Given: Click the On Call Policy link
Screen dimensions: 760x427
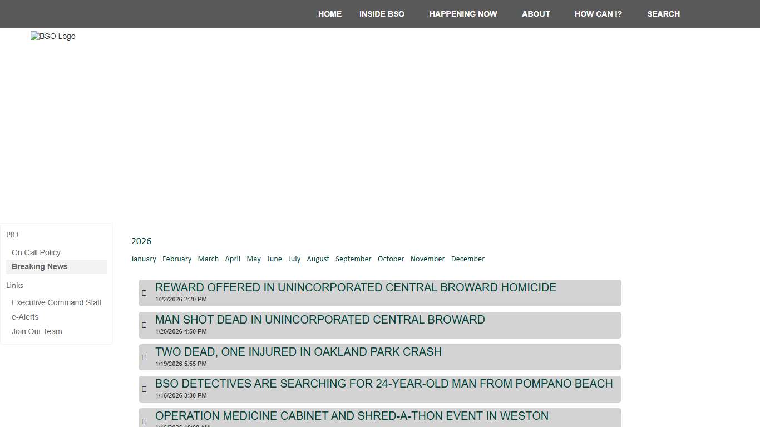Looking at the screenshot, I should [36, 252].
